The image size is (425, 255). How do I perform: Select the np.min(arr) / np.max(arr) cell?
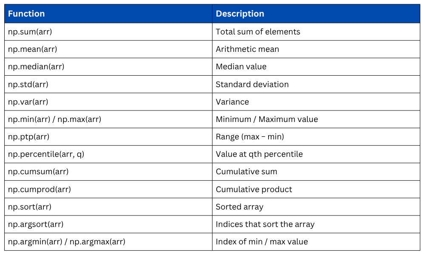coord(54,119)
